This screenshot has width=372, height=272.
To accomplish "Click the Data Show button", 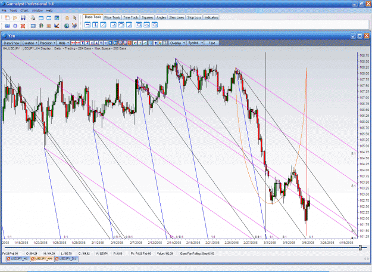I will tap(11, 43).
